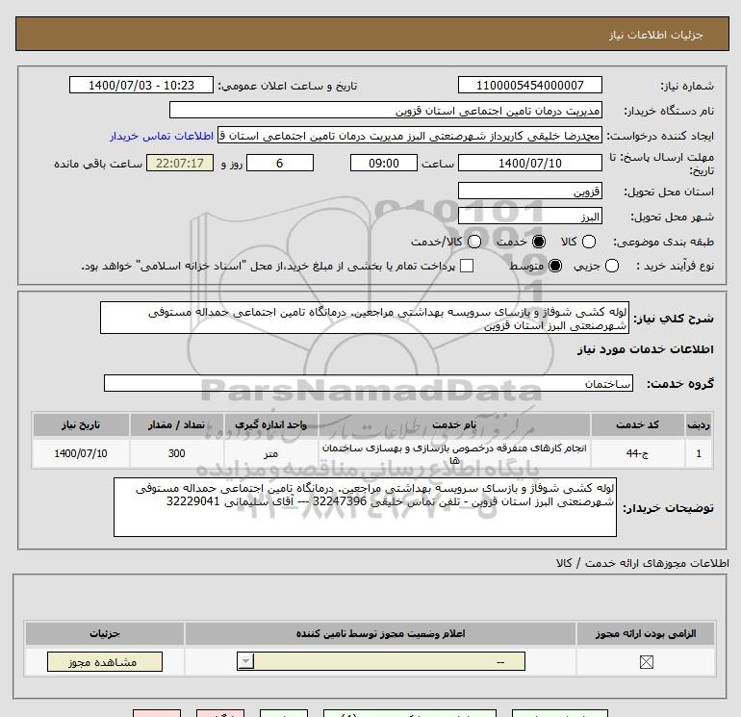Click the service code cell ج-44
This screenshot has width=741, height=717.
point(637,453)
